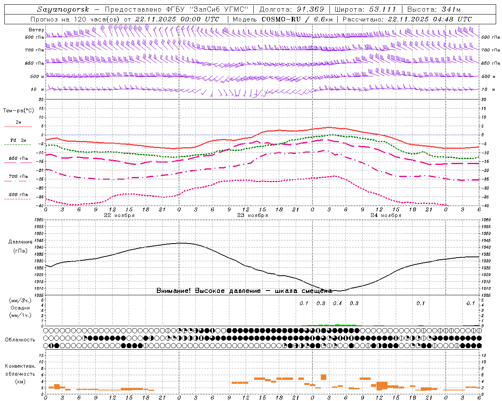Click the '(мм/1ч.)' precipitation unit label
This screenshot has width=502, height=401.
coord(20,315)
